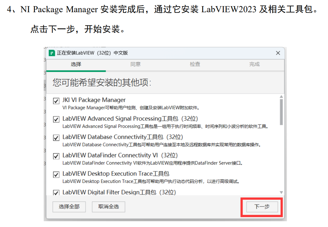This screenshot has height=227, width=328.
Task: Click LabVIEW Database Connectivity工具包 title
Action: (123, 137)
